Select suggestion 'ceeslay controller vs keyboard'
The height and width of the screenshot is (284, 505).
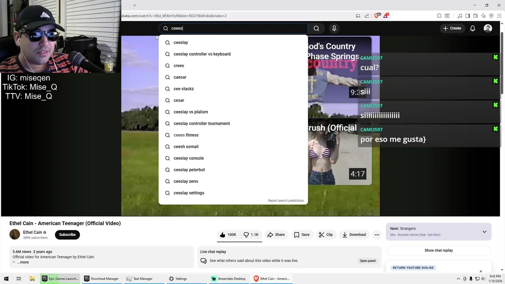233,54
